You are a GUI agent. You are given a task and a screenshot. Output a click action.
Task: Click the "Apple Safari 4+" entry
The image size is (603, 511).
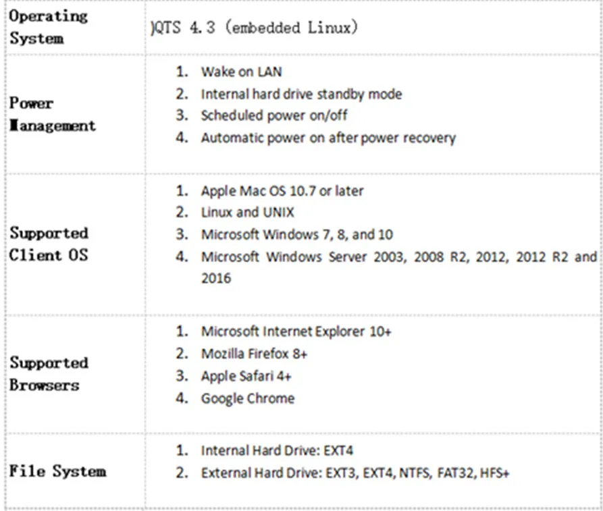pyautogui.click(x=246, y=376)
